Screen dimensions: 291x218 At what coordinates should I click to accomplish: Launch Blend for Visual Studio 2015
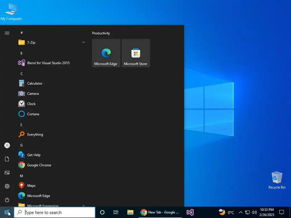[x=52, y=63]
